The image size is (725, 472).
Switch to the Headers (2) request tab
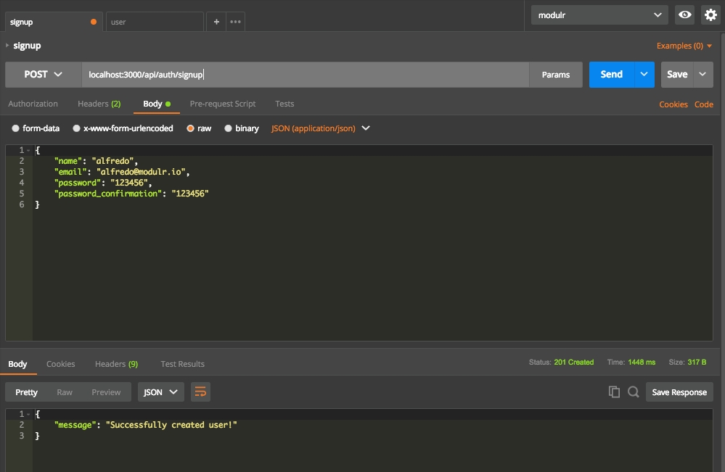(99, 104)
